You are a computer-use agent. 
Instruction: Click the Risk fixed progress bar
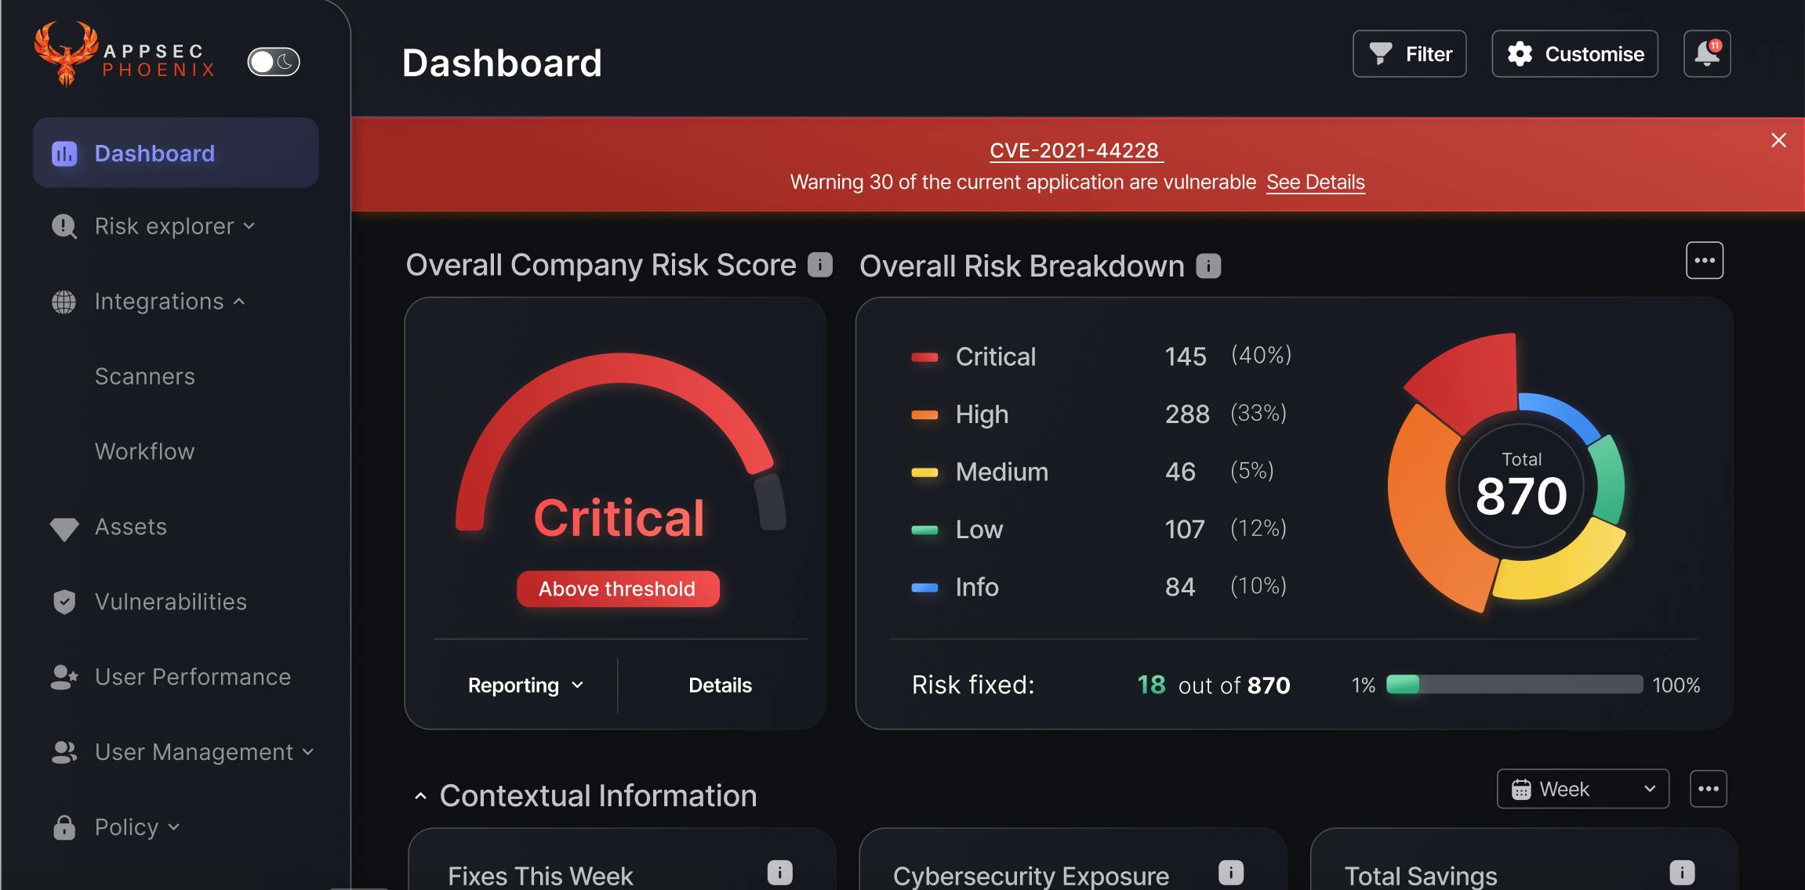click(1513, 684)
